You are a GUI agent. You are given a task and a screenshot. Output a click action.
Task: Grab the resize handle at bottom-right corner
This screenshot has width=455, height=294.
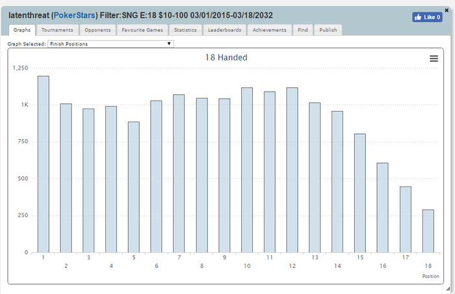click(448, 289)
